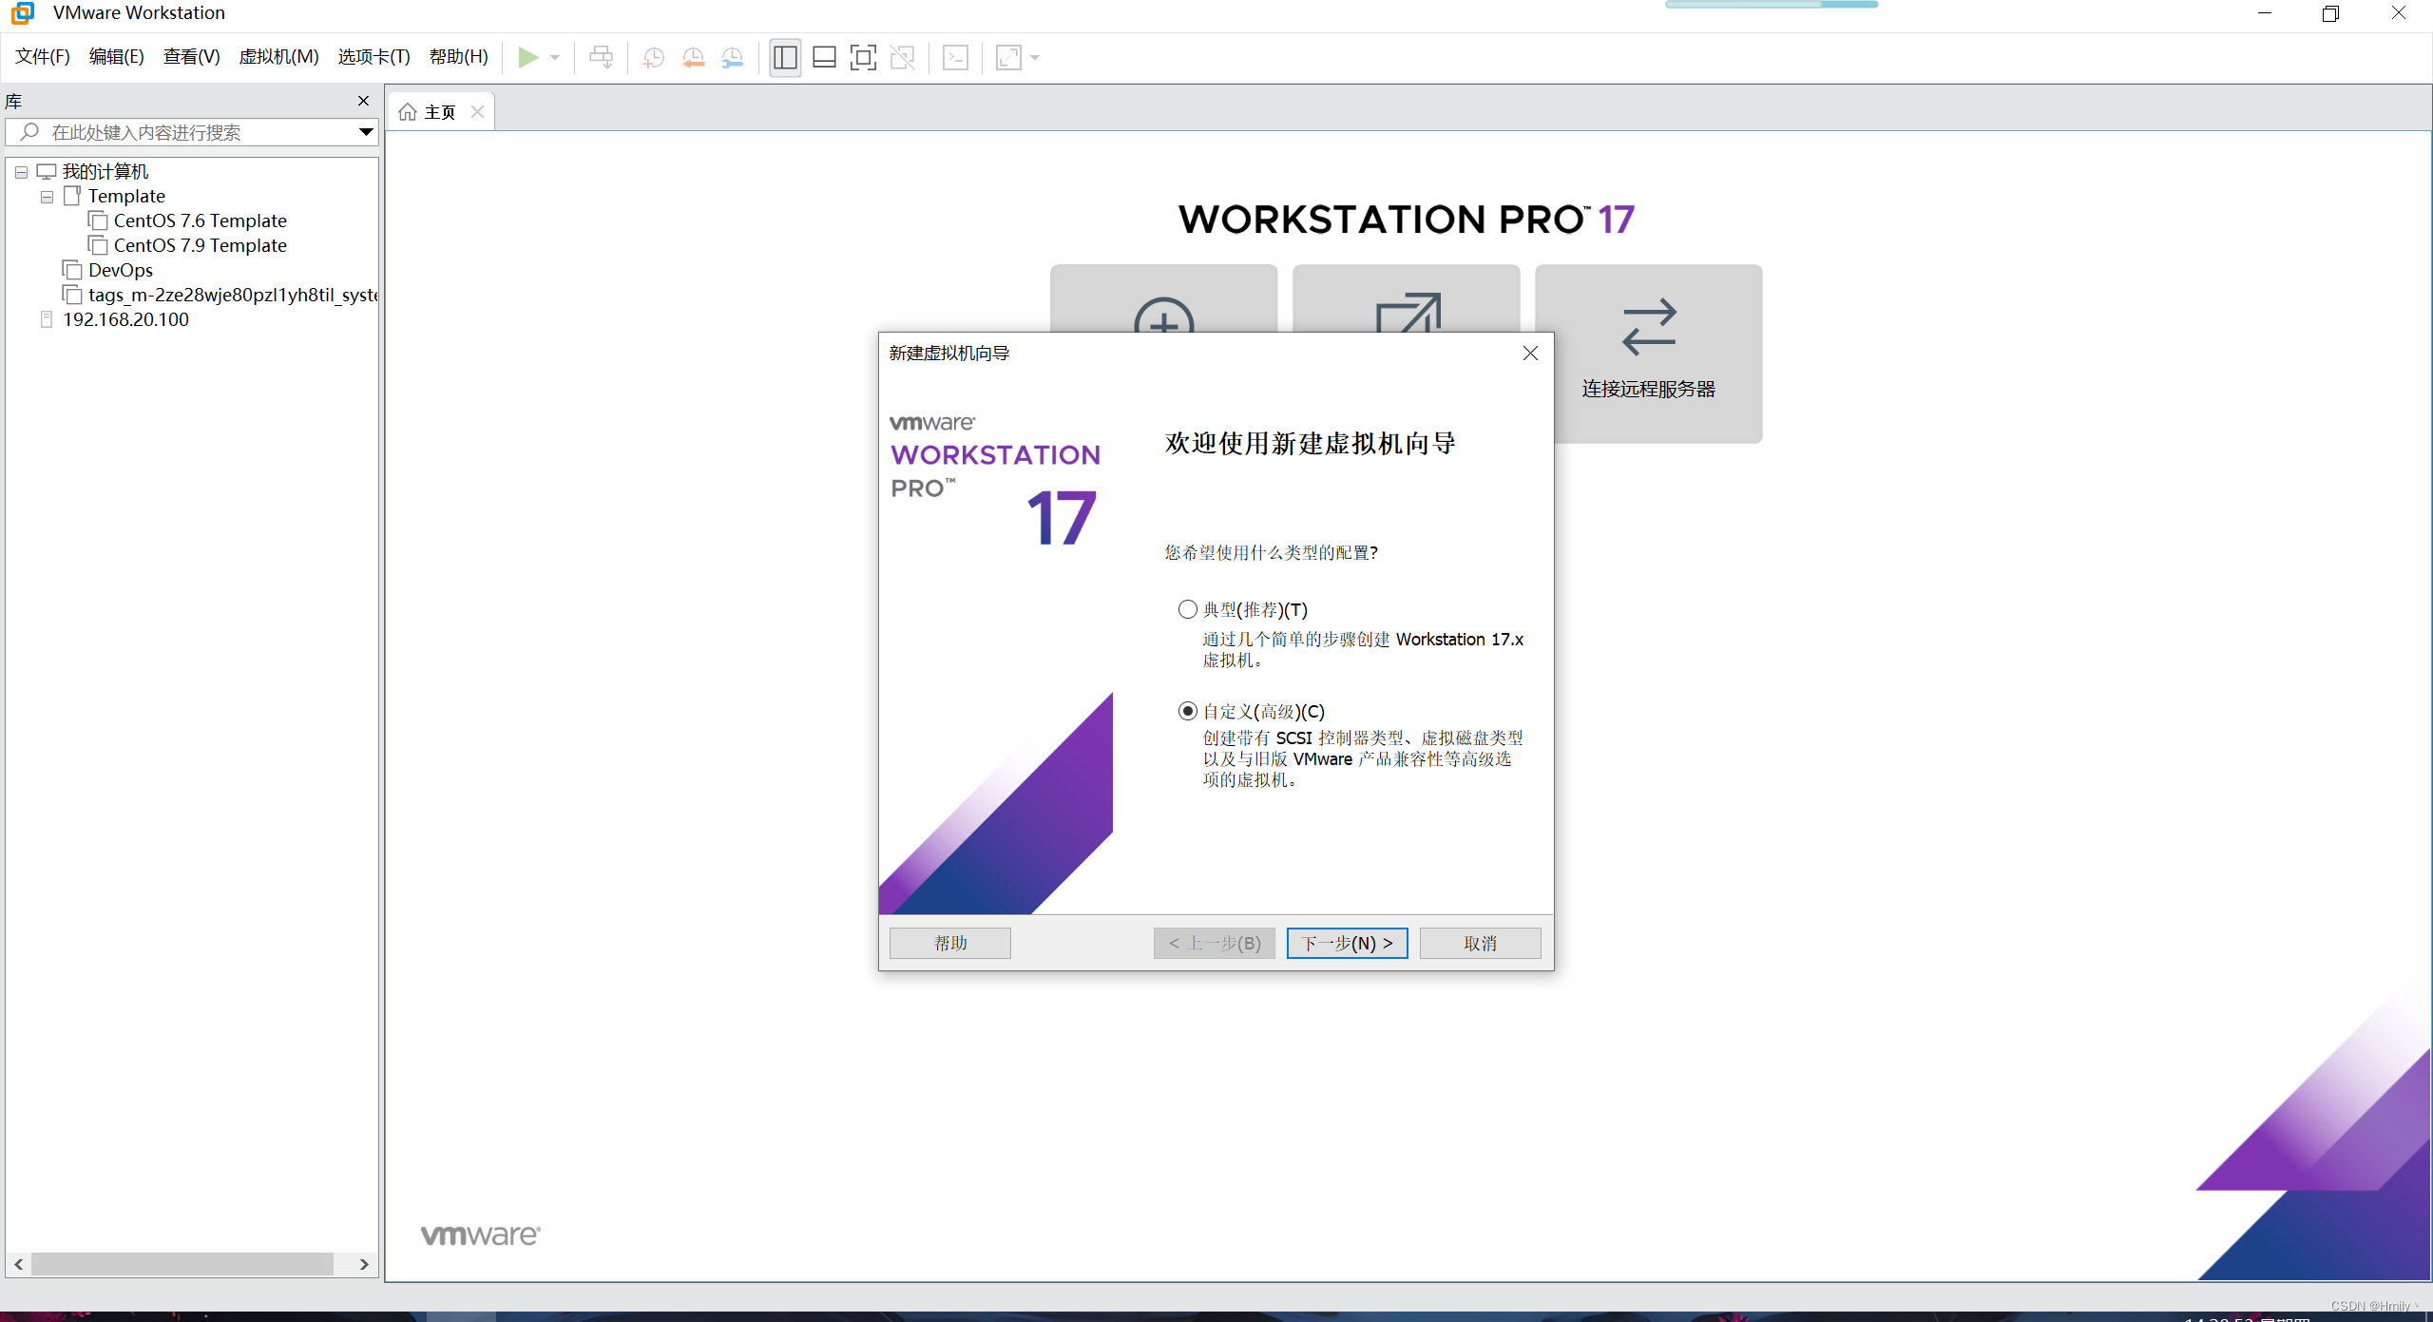Collapse the Template folder node
This screenshot has width=2433, height=1322.
pyautogui.click(x=47, y=197)
